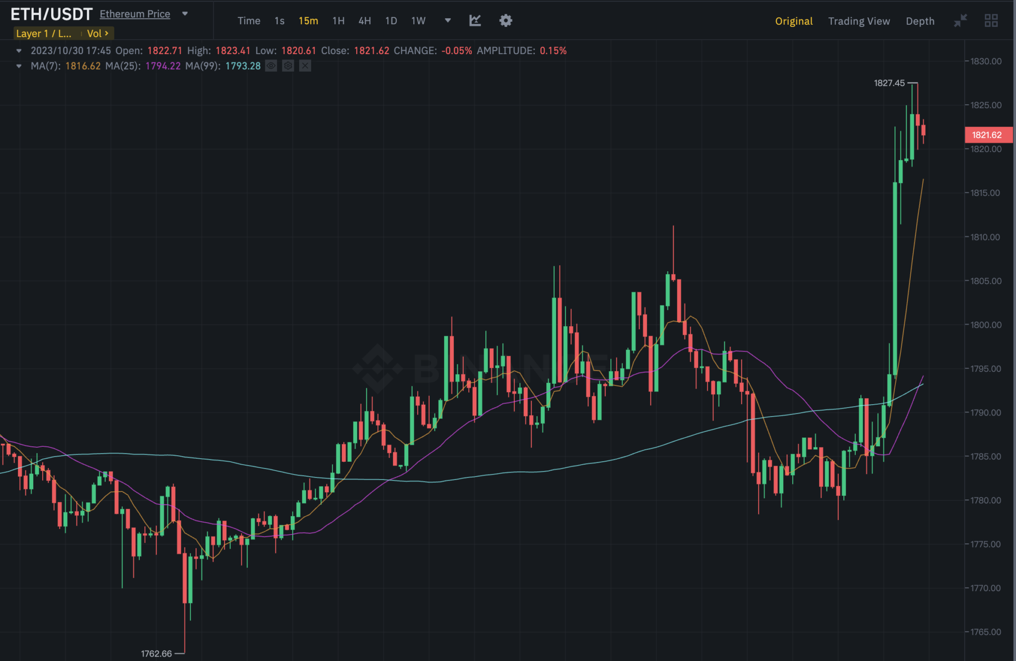This screenshot has width=1016, height=661.
Task: Select the 4H interval
Action: [365, 20]
